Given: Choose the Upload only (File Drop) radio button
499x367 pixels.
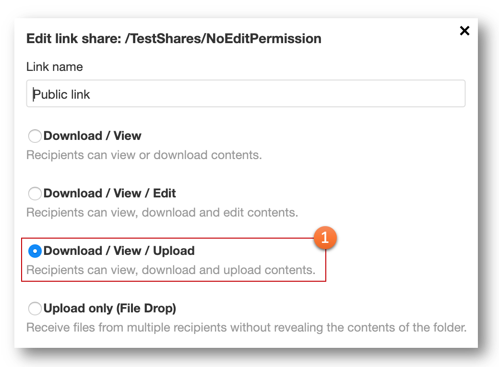Looking at the screenshot, I should [x=35, y=309].
